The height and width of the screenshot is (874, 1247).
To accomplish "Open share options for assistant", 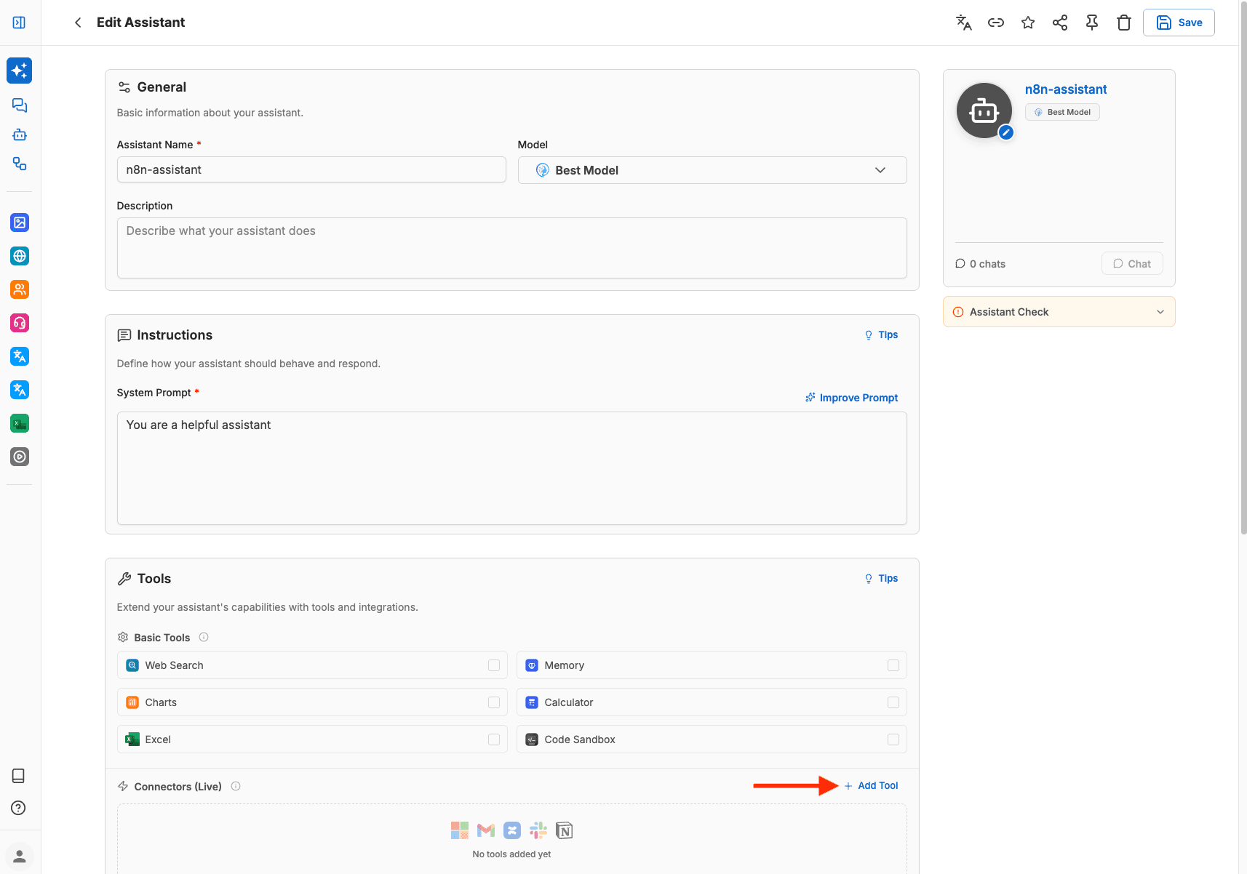I will point(1059,23).
